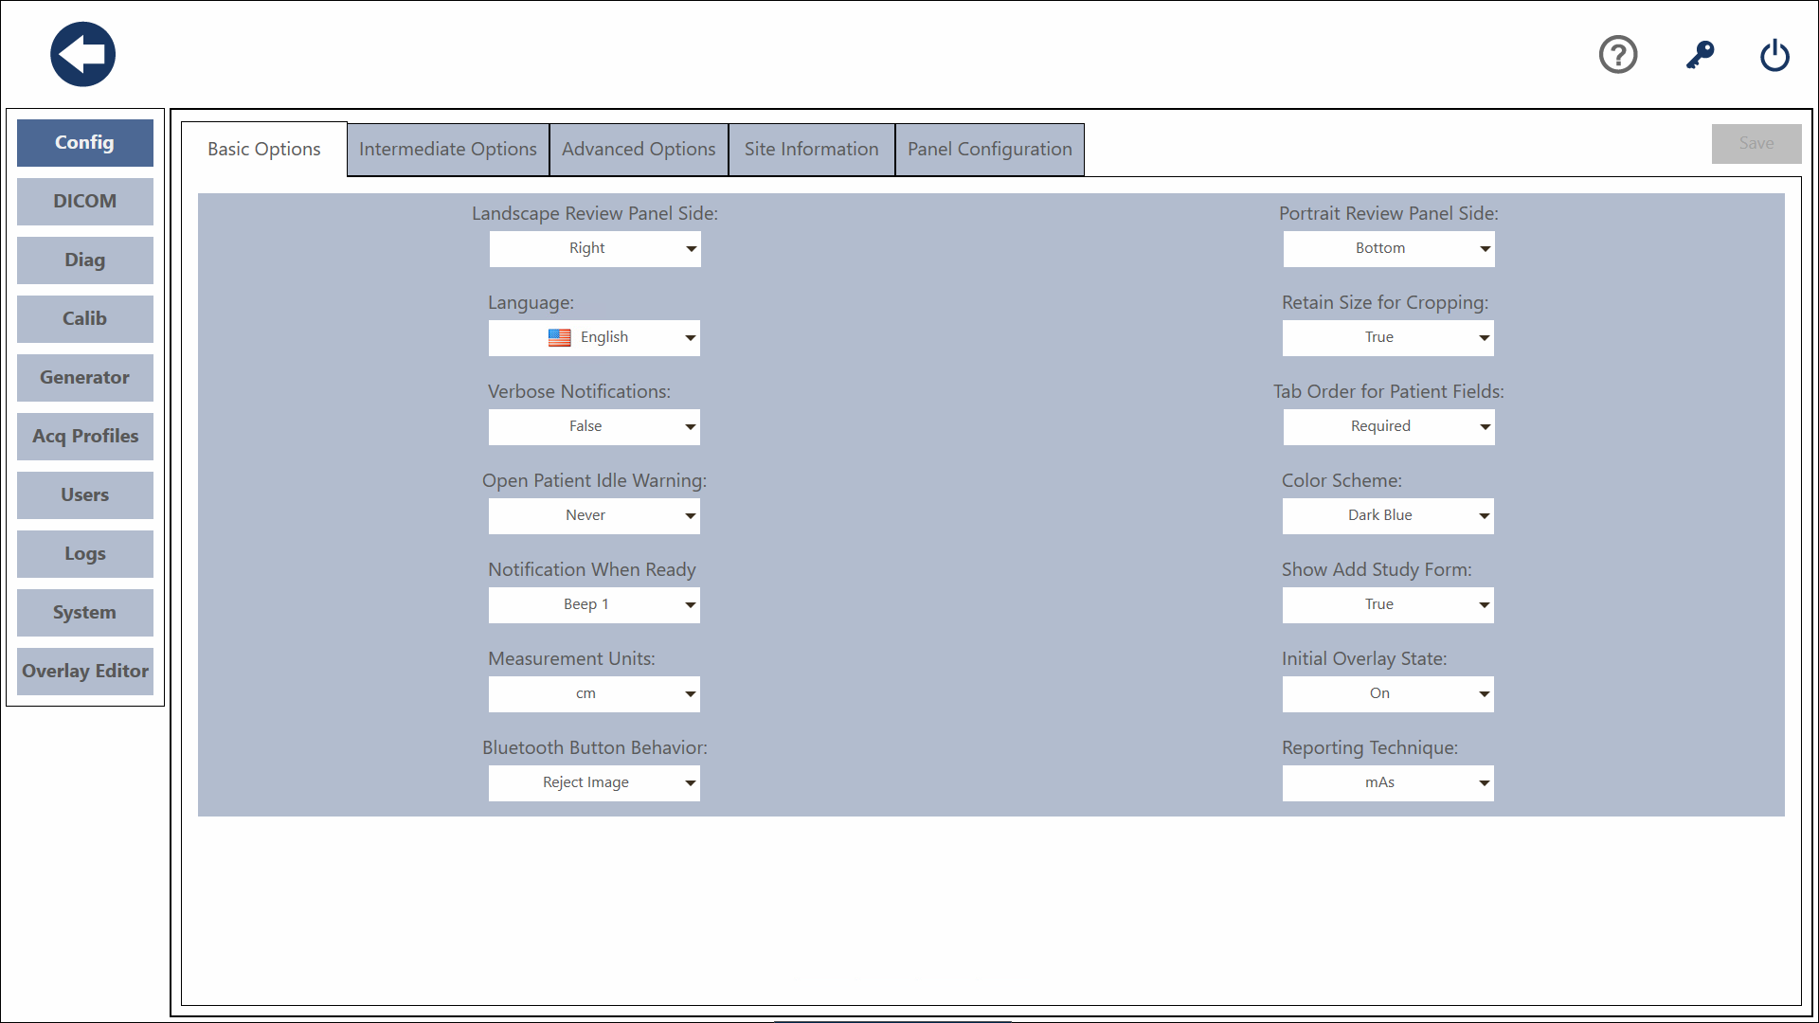Viewport: 1819px width, 1023px height.
Task: Open the help question mark icon
Action: (x=1618, y=54)
